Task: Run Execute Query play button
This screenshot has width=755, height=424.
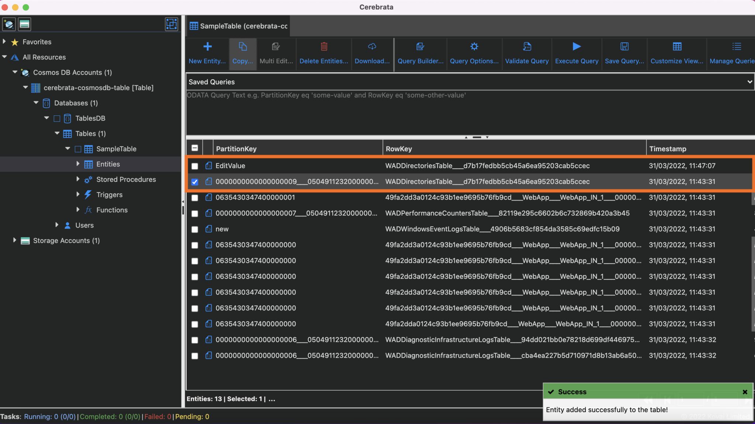Action: click(x=577, y=46)
